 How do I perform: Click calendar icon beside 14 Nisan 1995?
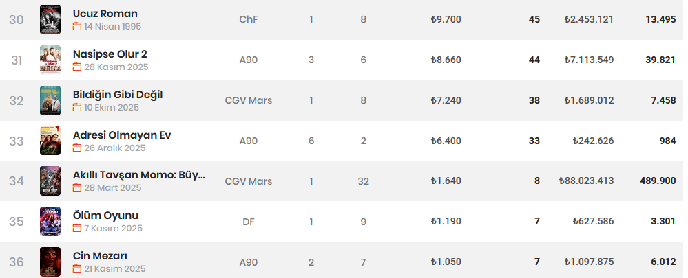(x=77, y=27)
